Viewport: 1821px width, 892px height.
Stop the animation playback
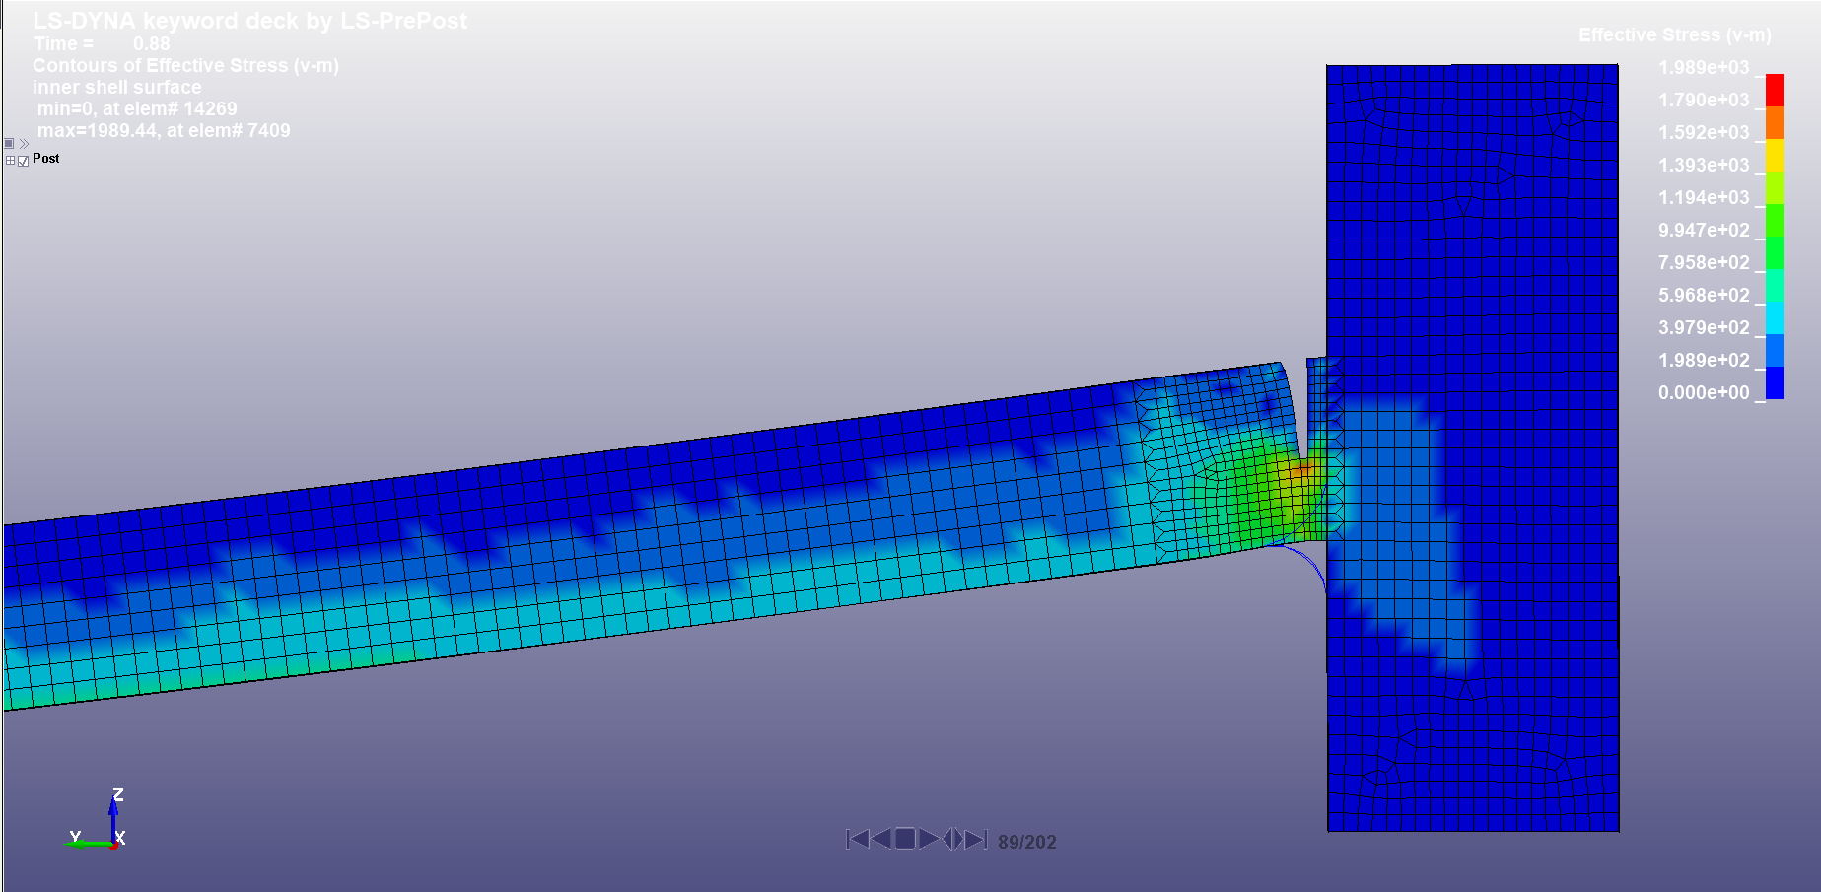[x=904, y=839]
